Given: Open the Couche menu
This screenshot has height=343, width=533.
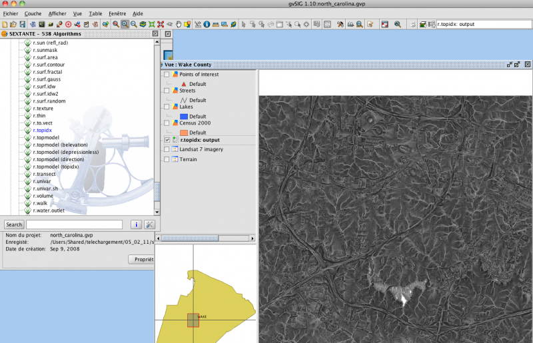Looking at the screenshot, I should point(33,13).
